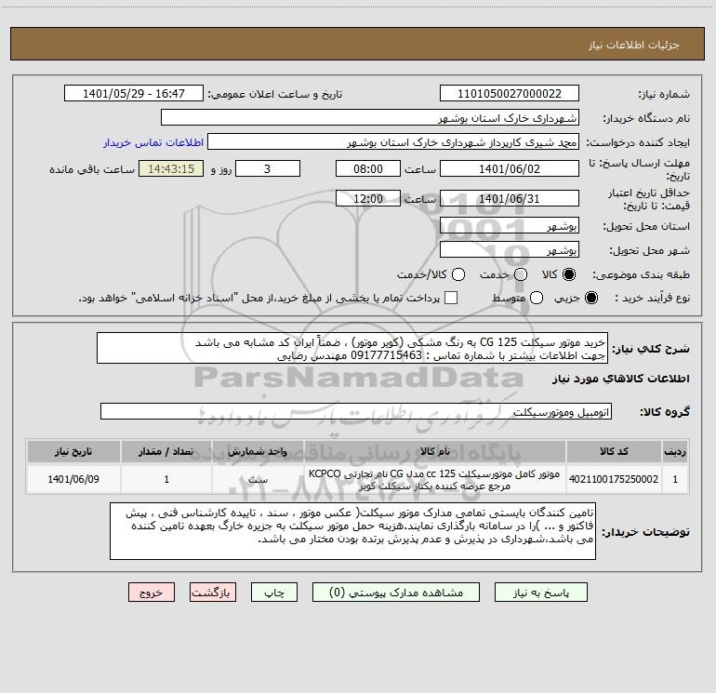
Task: Click the واحد شمارش column header
Action: tap(258, 451)
